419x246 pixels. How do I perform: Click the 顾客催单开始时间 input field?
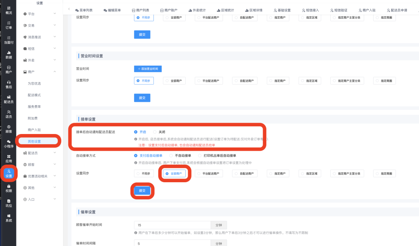[x=172, y=225]
